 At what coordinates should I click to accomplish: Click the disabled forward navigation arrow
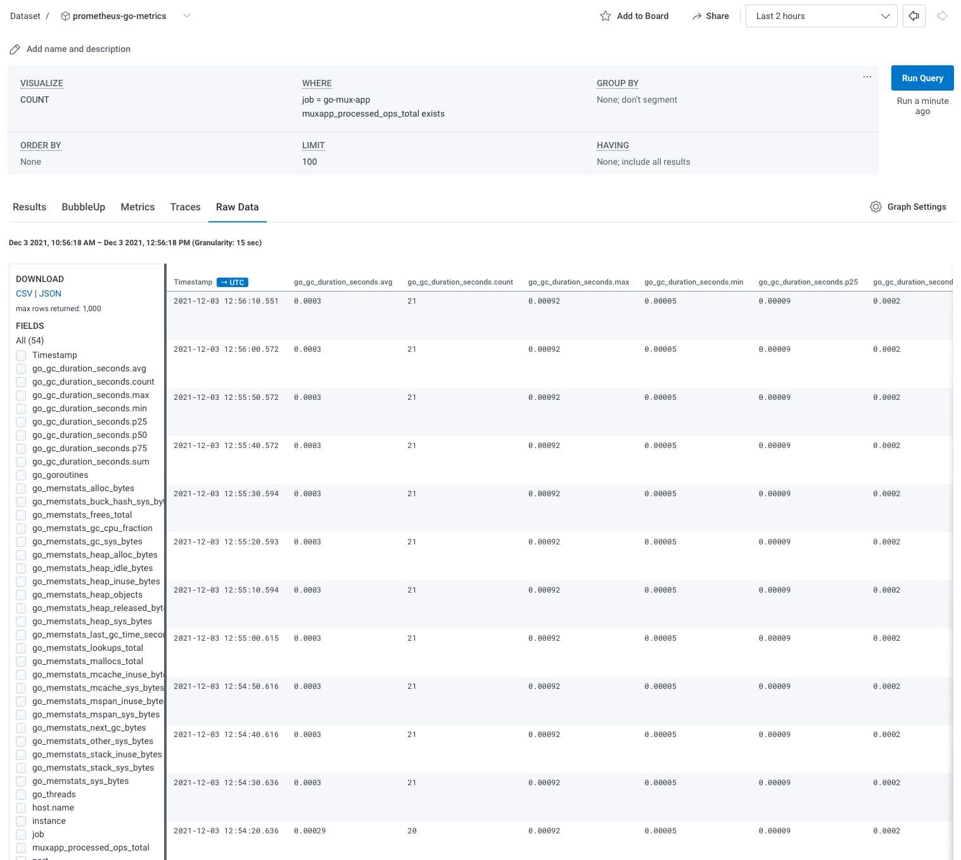tap(943, 16)
